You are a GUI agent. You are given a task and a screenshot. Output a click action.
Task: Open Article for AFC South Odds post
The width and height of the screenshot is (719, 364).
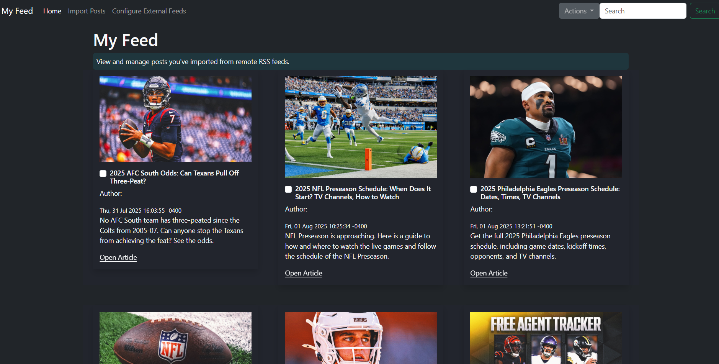point(118,257)
